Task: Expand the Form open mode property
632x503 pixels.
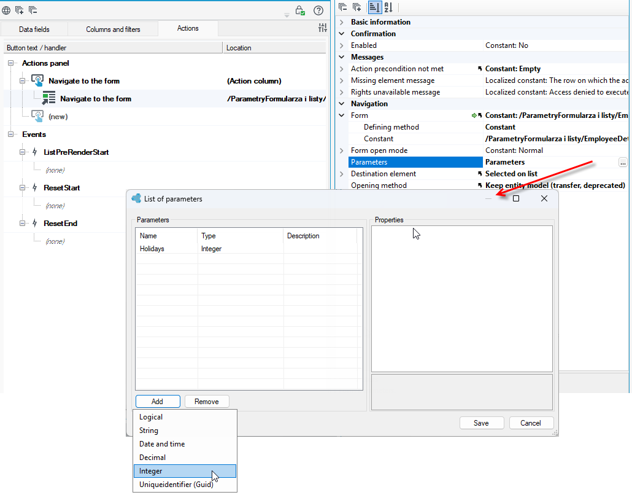Action: pos(342,150)
